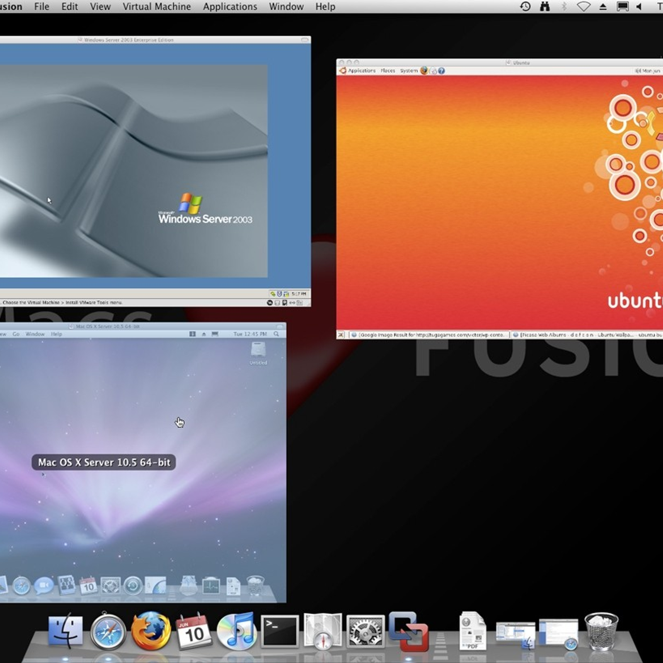Open the Help launcher in the Ubuntu panel
The image size is (663, 663).
pos(441,71)
